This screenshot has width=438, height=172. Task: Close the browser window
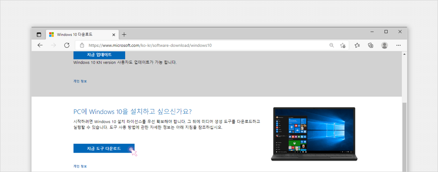tap(400, 32)
